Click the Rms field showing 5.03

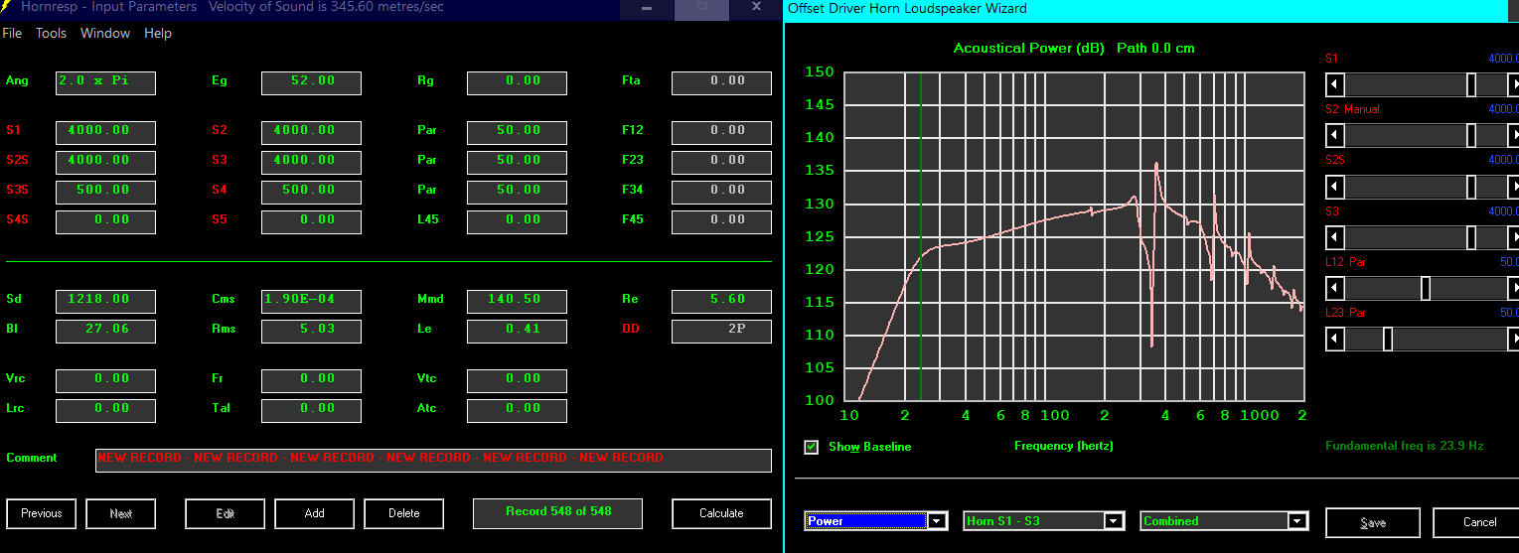[x=311, y=331]
